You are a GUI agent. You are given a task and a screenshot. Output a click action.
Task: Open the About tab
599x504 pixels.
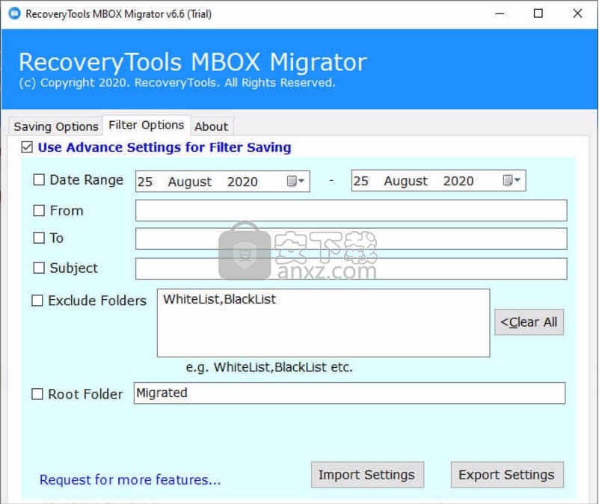211,126
